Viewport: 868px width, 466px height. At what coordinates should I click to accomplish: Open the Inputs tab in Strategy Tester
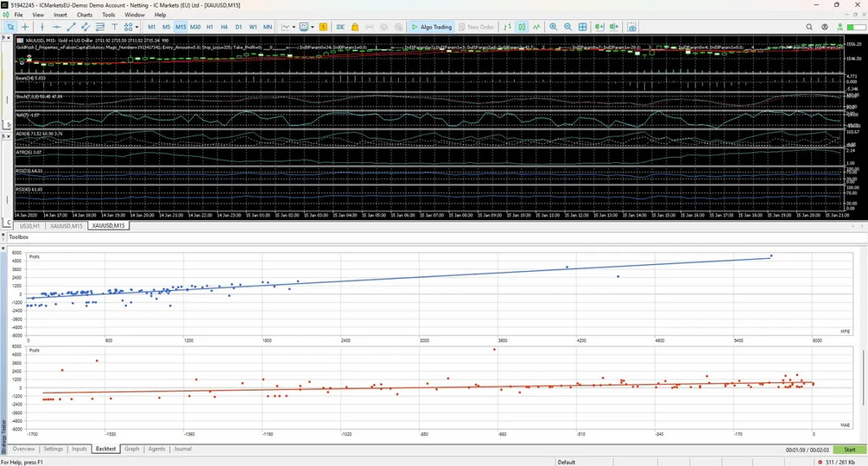(x=79, y=449)
